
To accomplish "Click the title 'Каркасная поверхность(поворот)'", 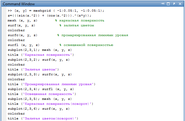I will [x=57, y=104].
